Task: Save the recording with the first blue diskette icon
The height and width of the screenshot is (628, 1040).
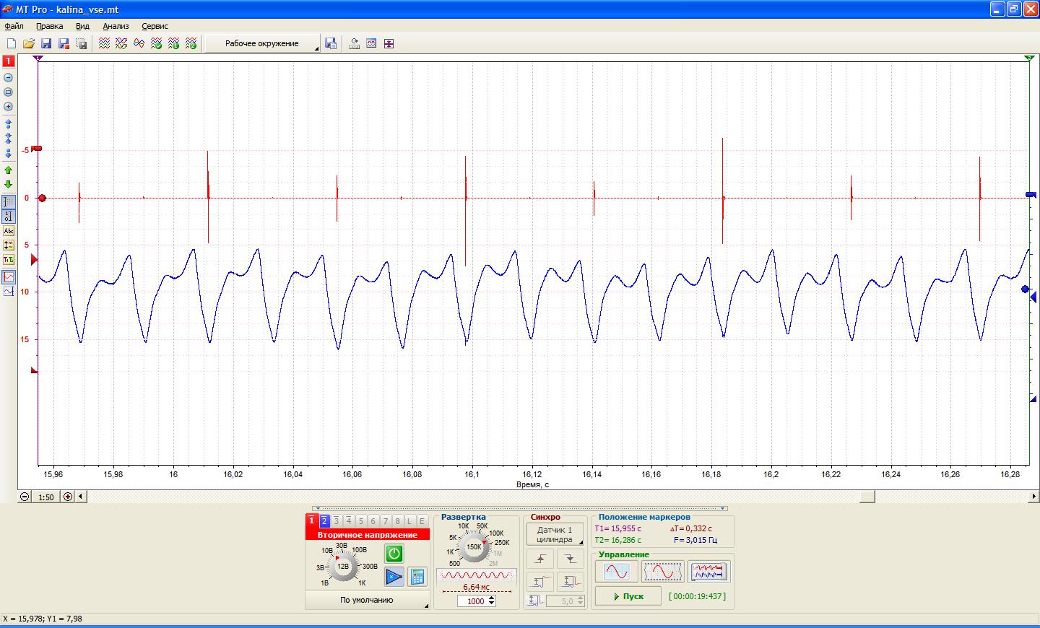Action: tap(46, 44)
